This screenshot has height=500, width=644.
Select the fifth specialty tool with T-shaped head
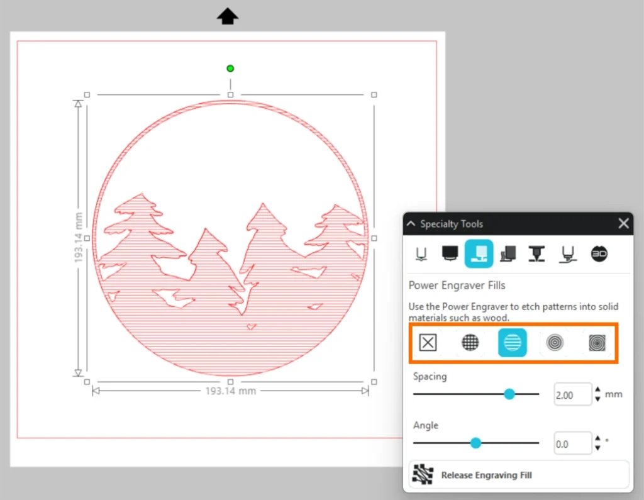[x=536, y=253]
